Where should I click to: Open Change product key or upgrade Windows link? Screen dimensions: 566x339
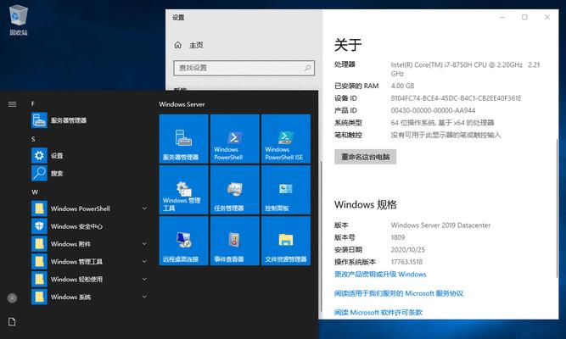pos(380,275)
